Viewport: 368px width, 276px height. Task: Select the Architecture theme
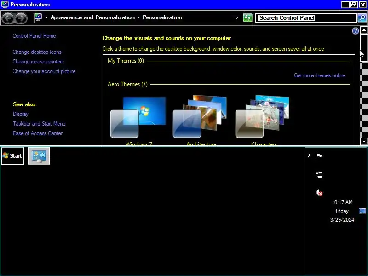(x=201, y=120)
